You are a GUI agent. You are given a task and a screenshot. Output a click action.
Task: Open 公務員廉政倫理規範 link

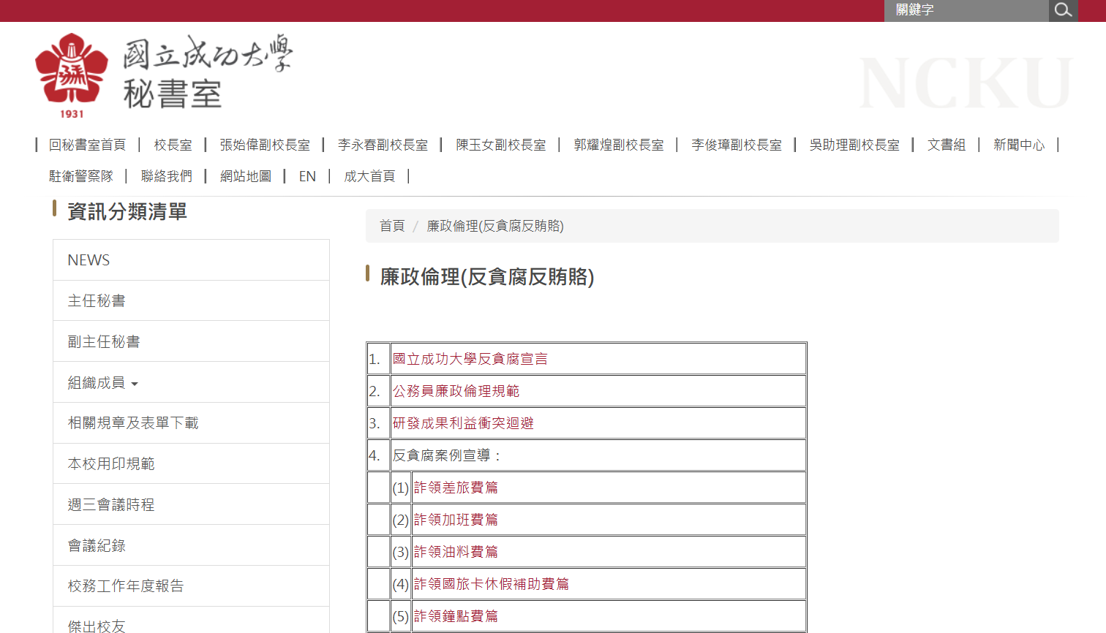(x=456, y=391)
